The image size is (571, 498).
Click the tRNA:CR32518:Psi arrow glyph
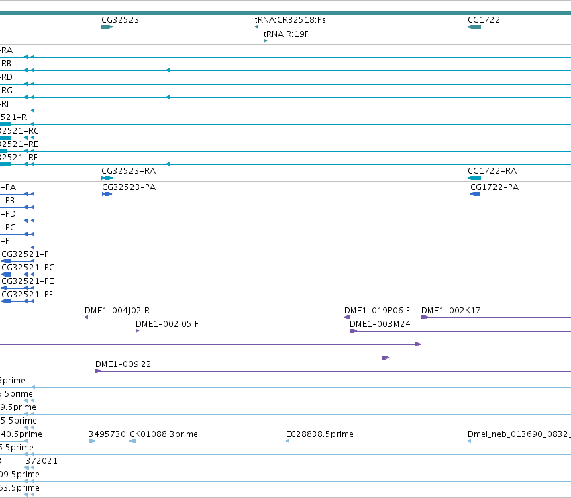(256, 27)
